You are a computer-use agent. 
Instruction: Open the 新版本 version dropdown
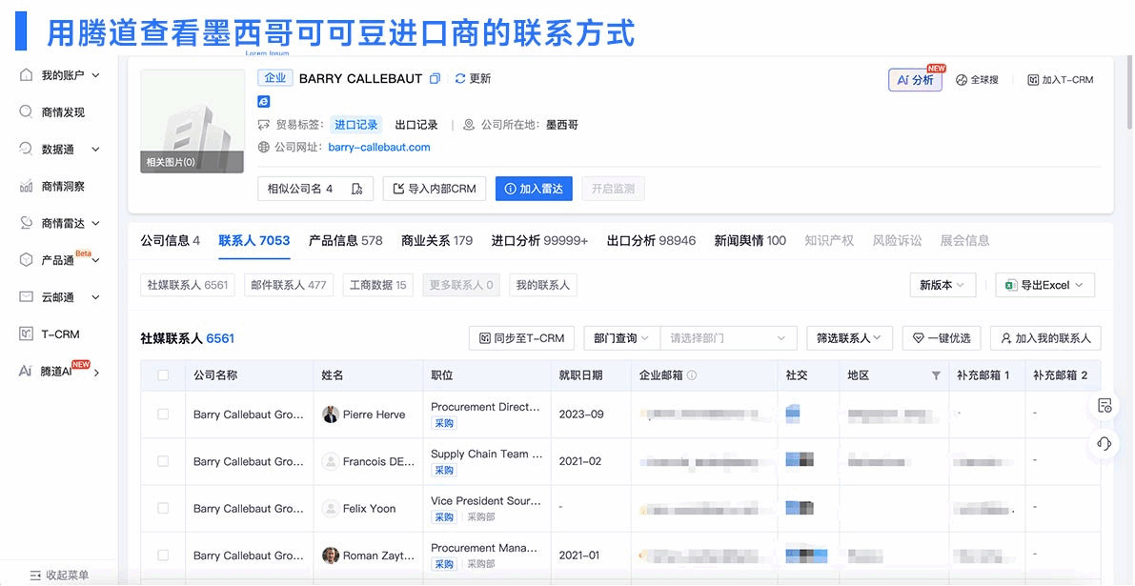coord(942,284)
